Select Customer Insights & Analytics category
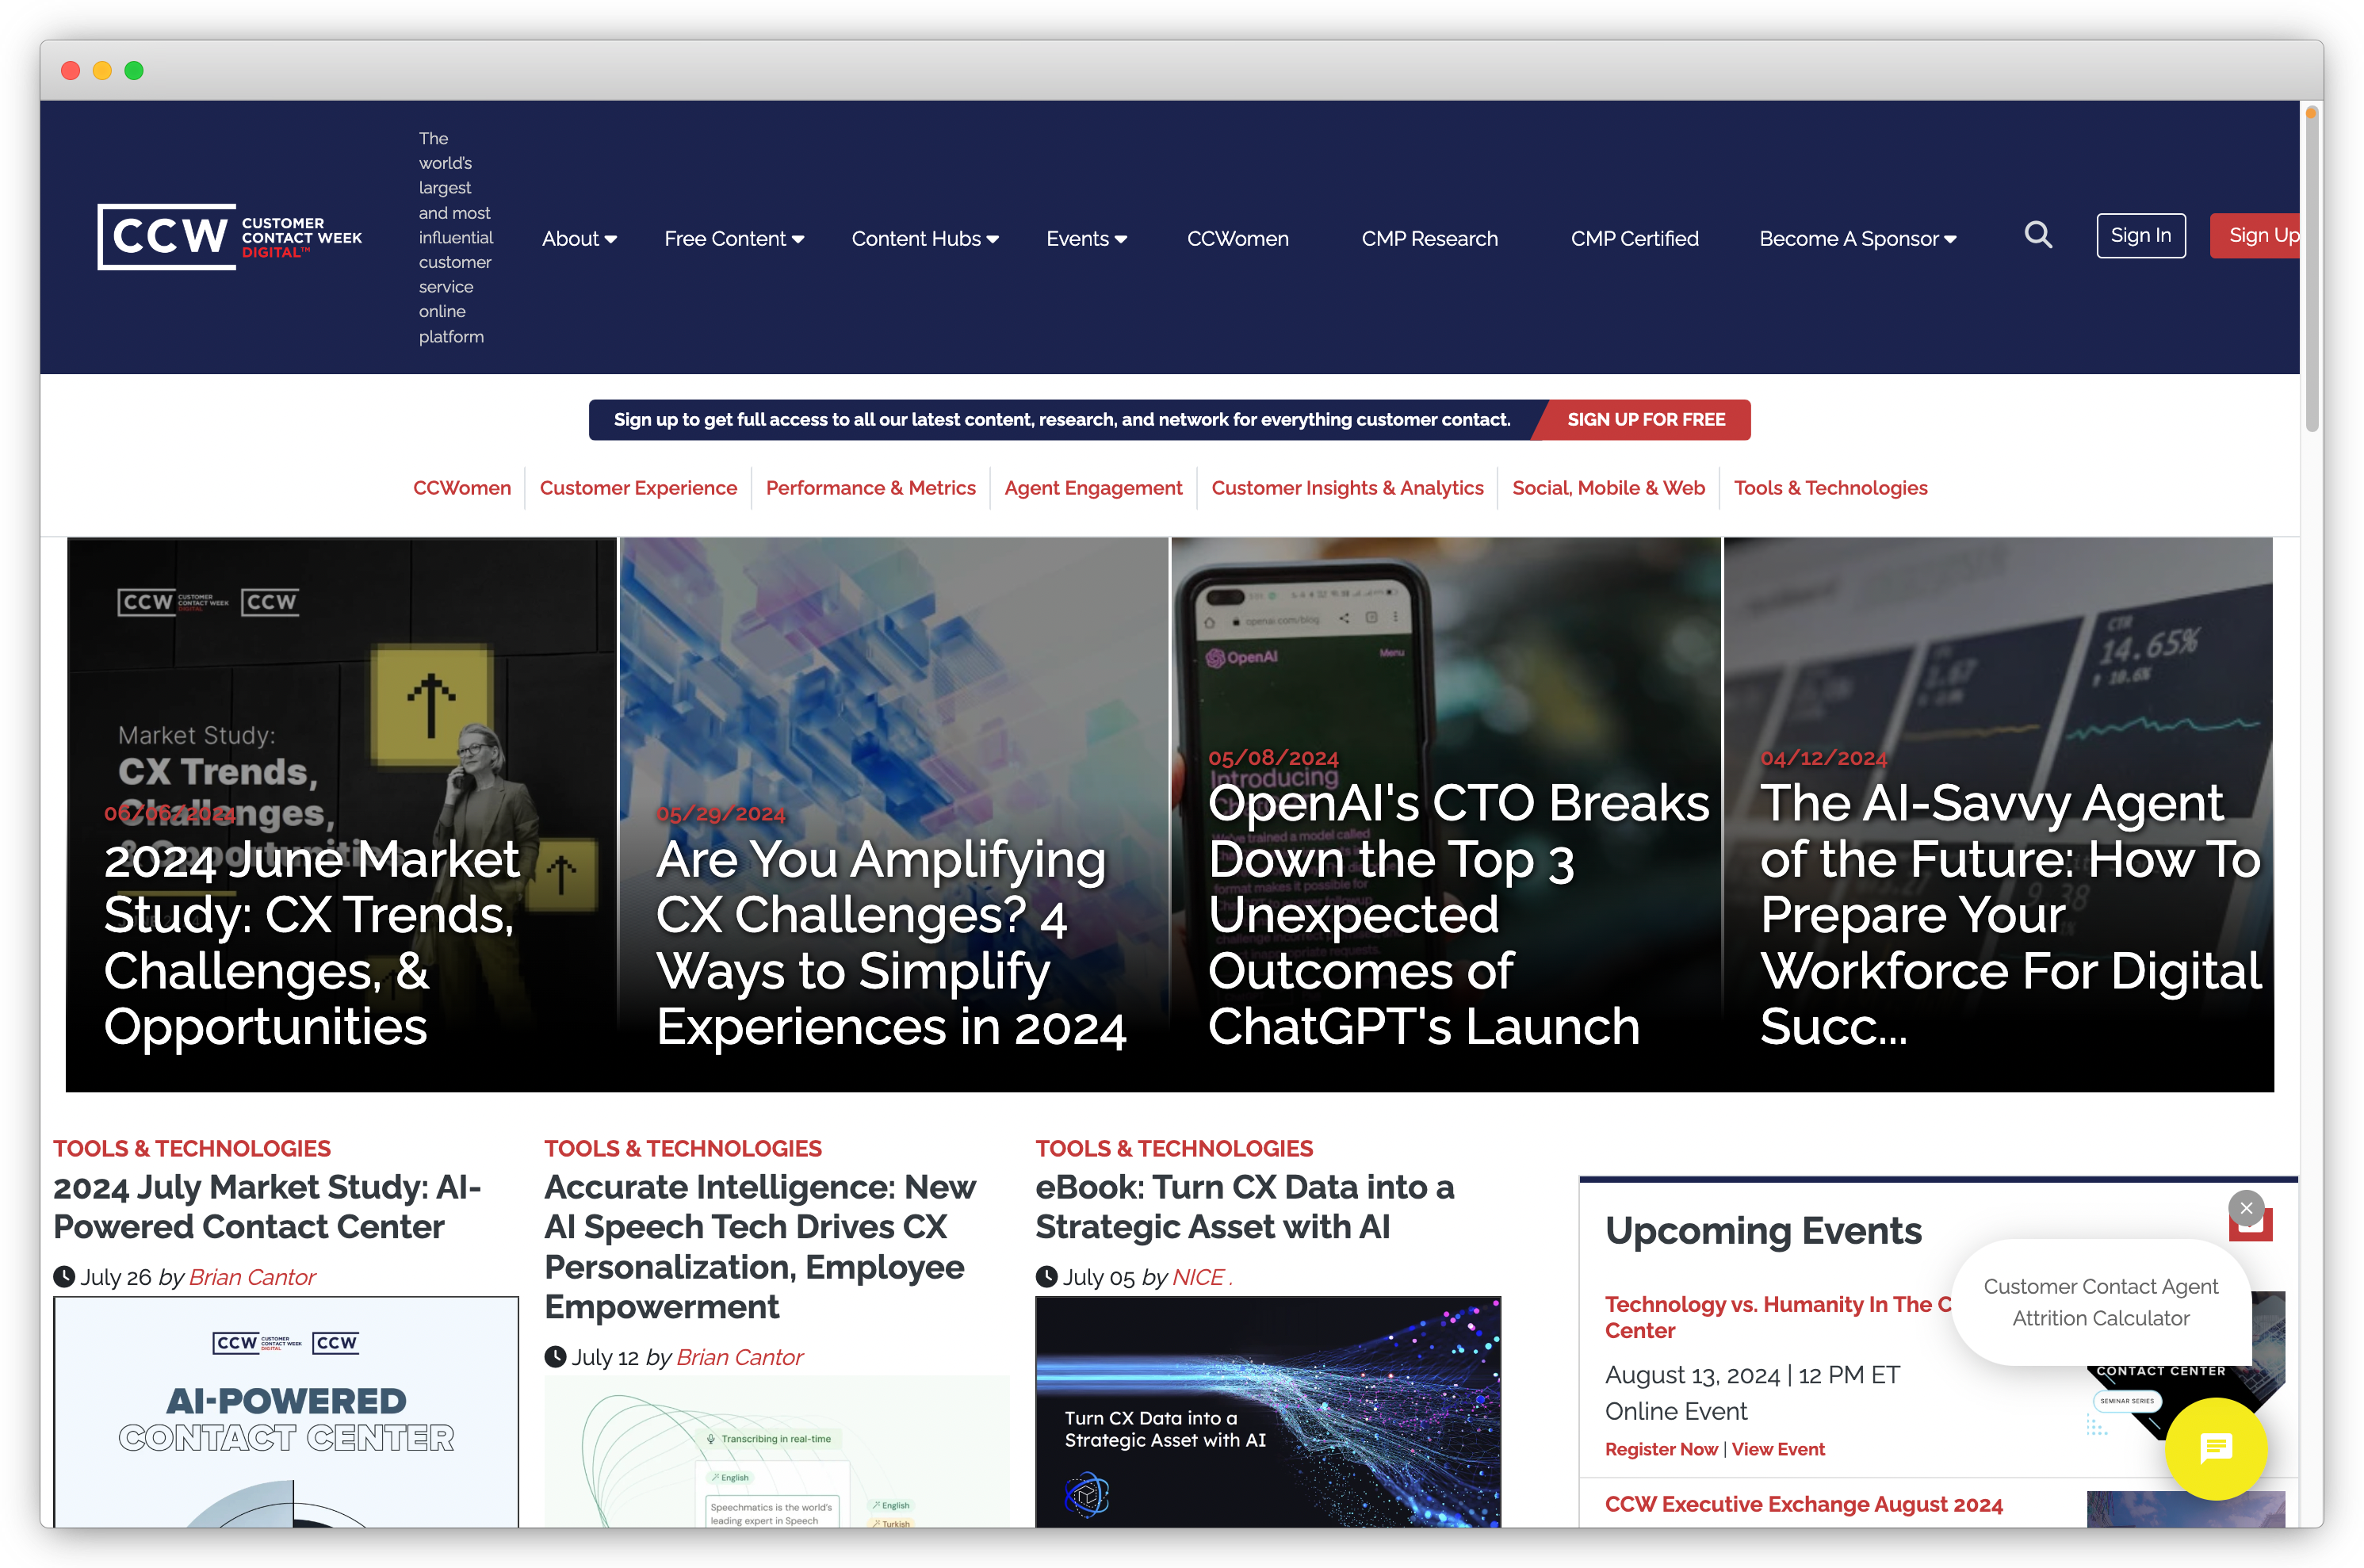Screen dimensions: 2364x1568 [1347, 488]
